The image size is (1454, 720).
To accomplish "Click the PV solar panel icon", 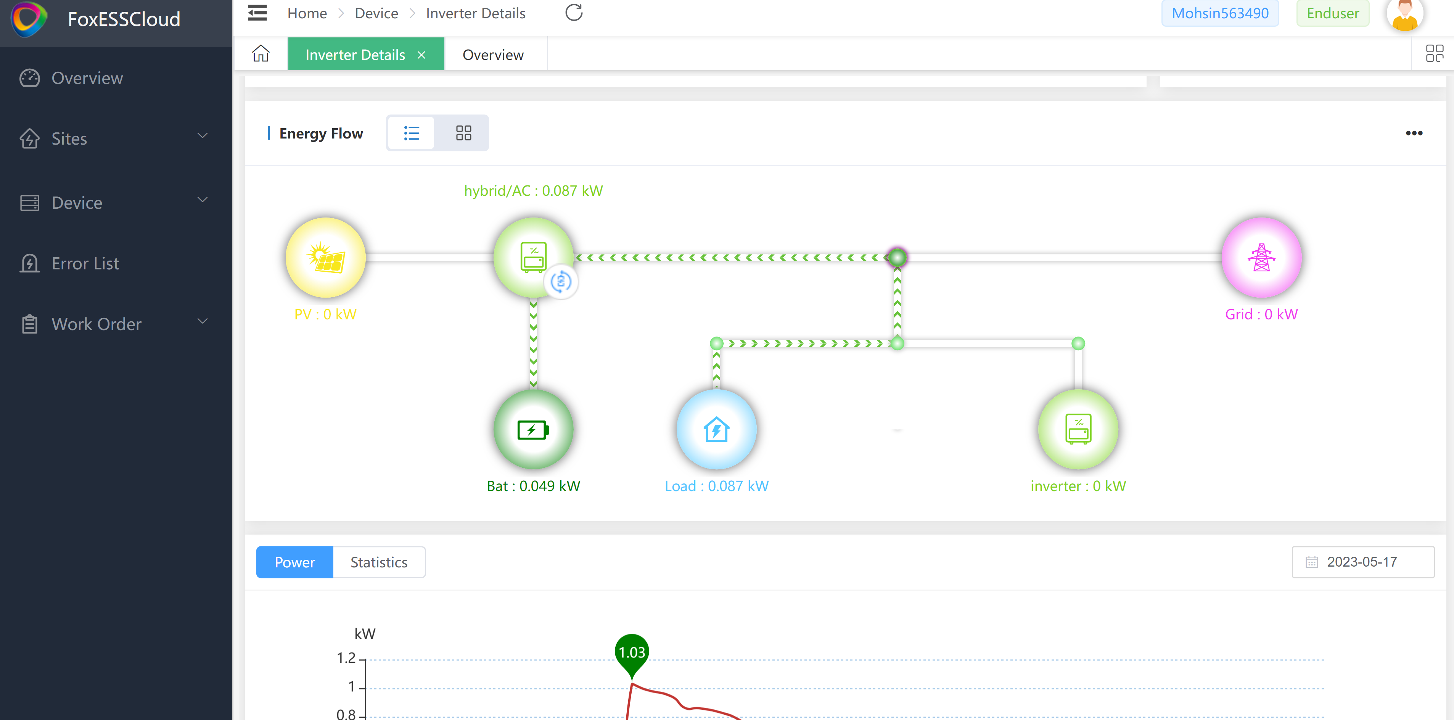I will point(326,258).
